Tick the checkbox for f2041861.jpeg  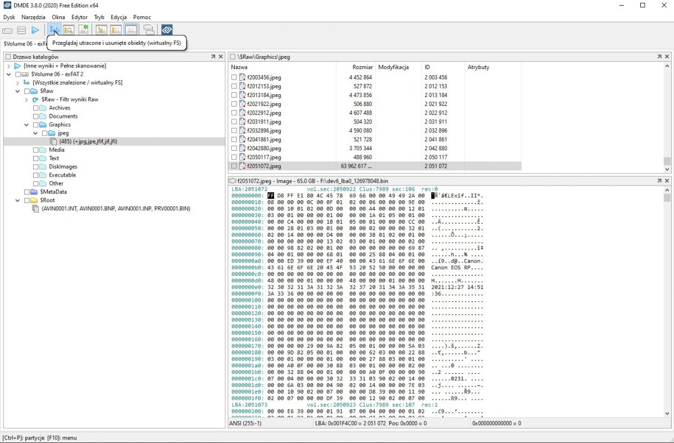coord(234,139)
